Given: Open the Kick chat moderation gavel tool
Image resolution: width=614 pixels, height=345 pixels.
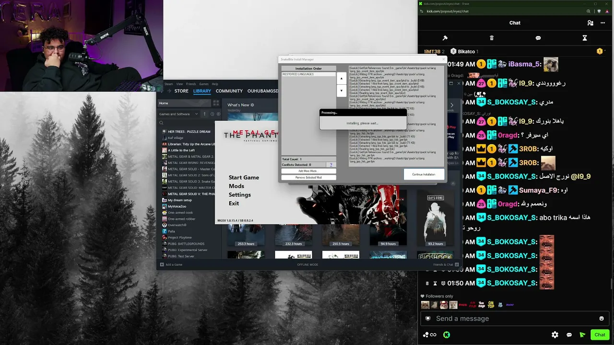Looking at the screenshot, I should 445,38.
